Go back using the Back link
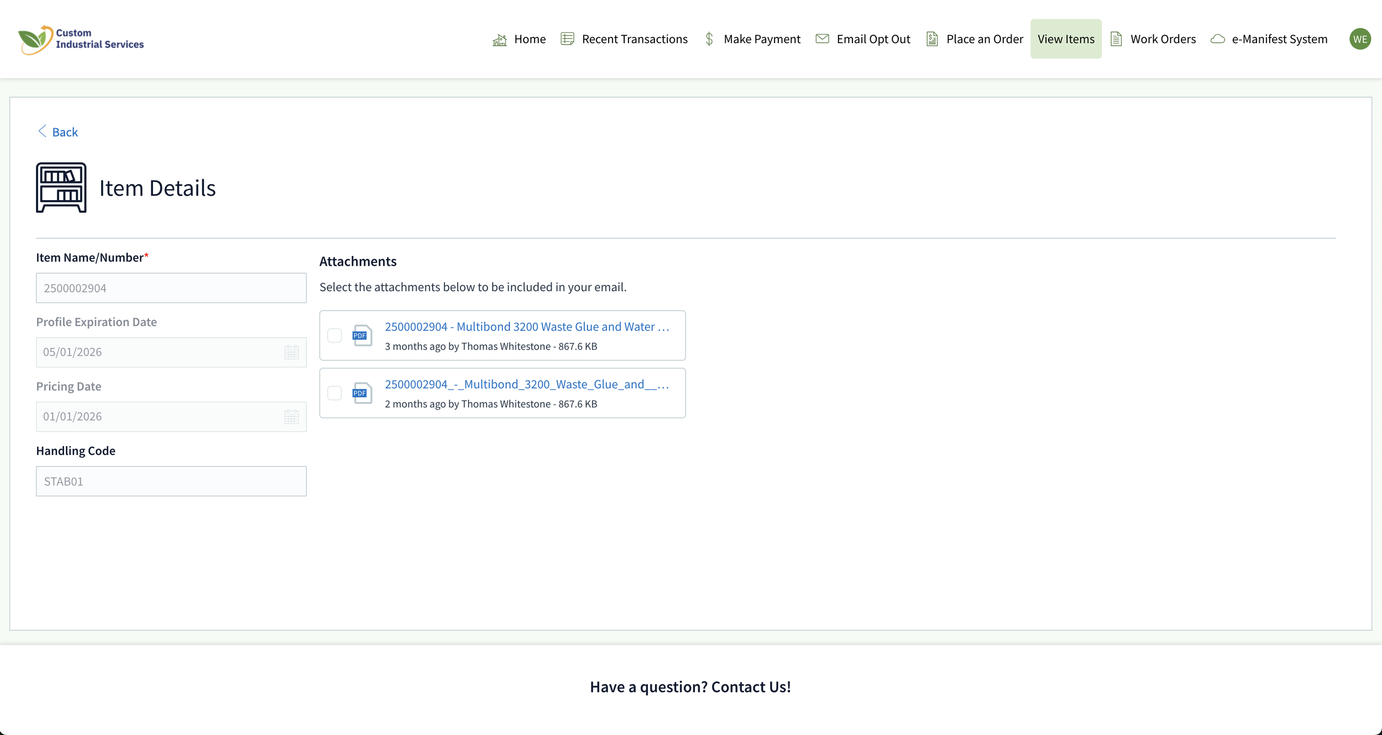Image resolution: width=1382 pixels, height=735 pixels. click(x=58, y=132)
